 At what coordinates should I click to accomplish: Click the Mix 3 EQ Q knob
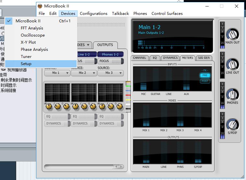tap(119, 107)
